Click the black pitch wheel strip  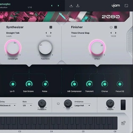(123, 105)
